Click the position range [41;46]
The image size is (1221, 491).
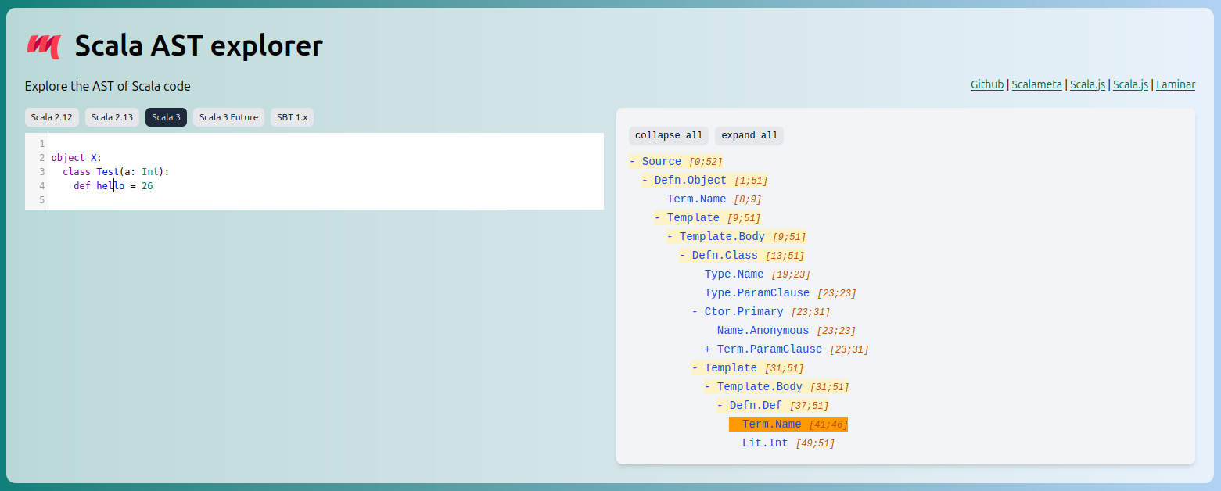click(x=828, y=425)
